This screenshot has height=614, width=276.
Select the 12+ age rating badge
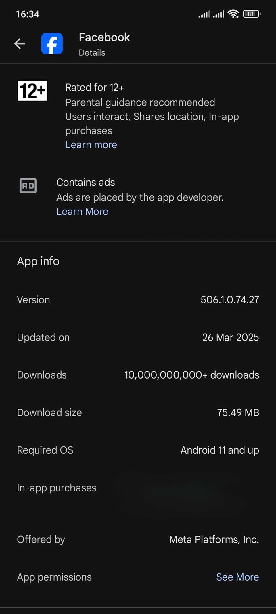[x=32, y=91]
